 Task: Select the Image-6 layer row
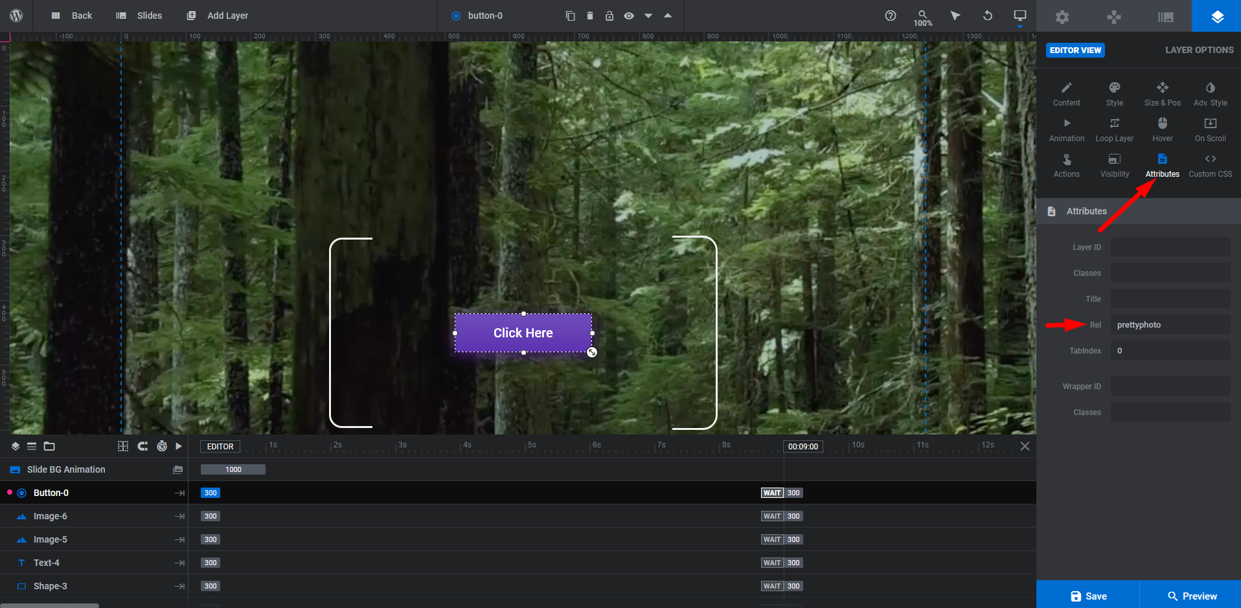point(94,516)
